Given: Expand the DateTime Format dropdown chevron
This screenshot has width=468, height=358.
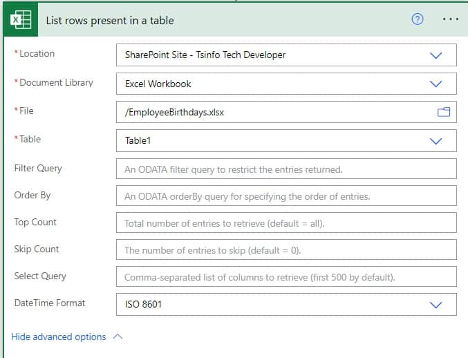Looking at the screenshot, I should (x=436, y=305).
